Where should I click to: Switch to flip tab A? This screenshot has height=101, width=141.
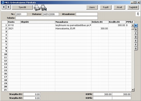tap(136, 26)
